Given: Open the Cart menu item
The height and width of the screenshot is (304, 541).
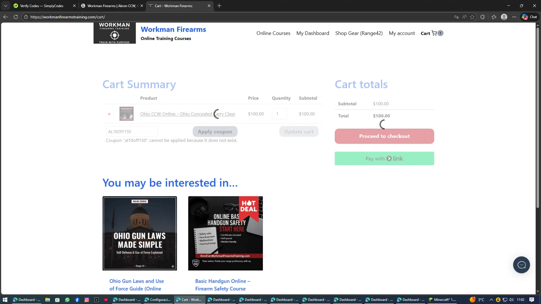Looking at the screenshot, I should click(425, 33).
